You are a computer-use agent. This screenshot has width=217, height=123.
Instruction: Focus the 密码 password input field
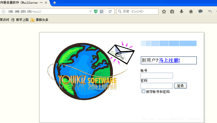click(x=157, y=86)
